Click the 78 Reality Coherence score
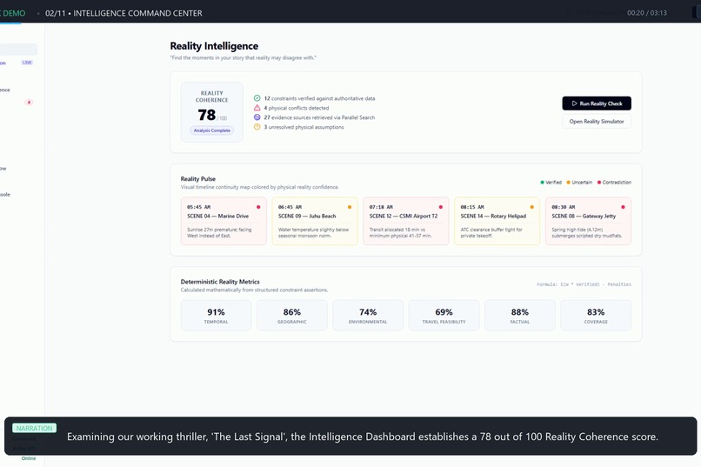This screenshot has height=467, width=701. pos(207,115)
